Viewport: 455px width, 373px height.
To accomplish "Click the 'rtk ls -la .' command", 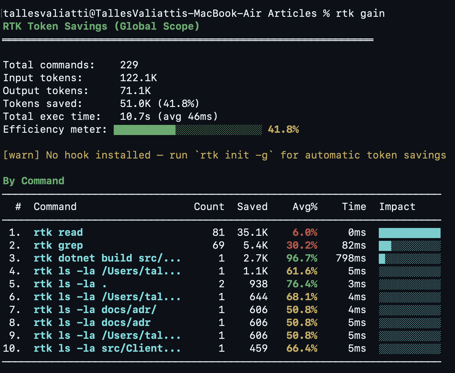I will [70, 284].
